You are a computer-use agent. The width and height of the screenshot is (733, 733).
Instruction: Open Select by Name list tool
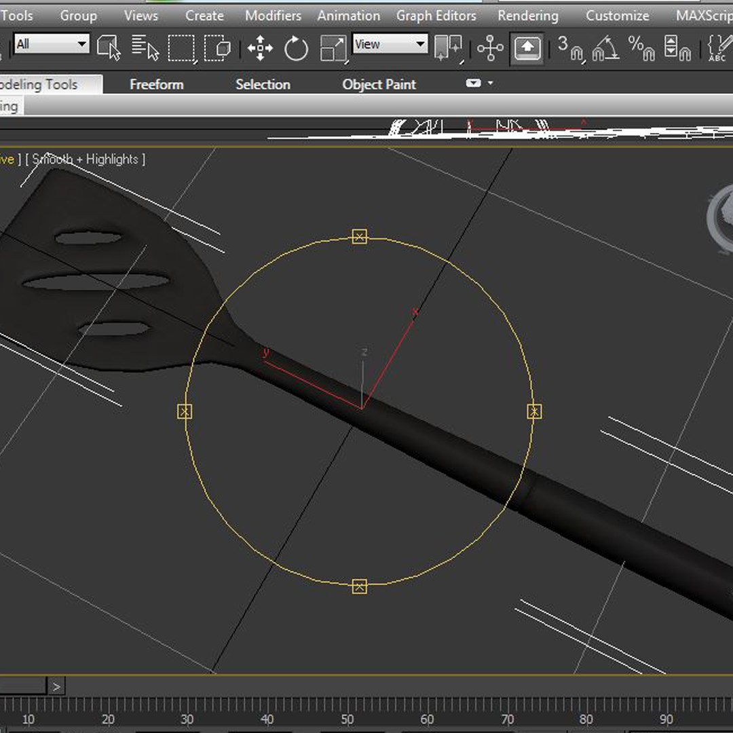pyautogui.click(x=145, y=48)
